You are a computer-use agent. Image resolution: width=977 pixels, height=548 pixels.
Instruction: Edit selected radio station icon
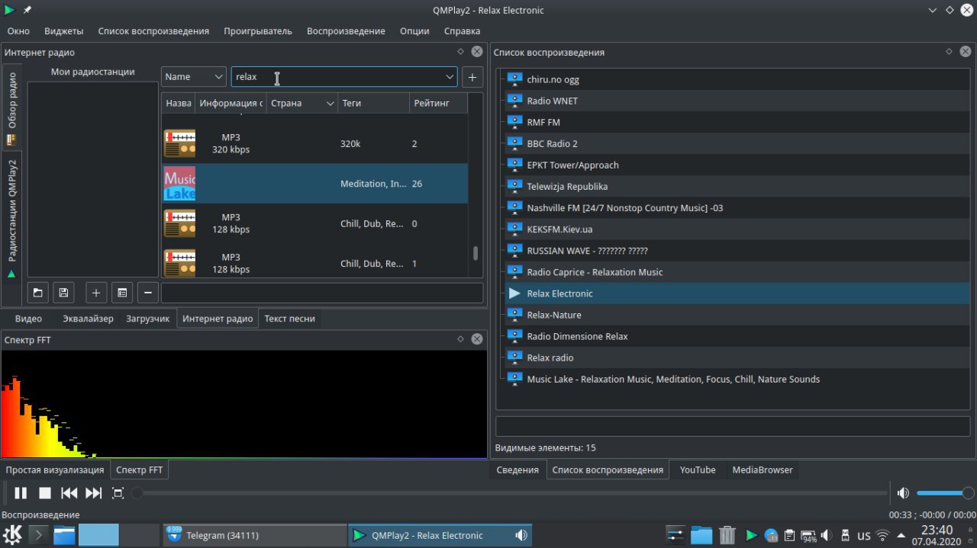122,293
